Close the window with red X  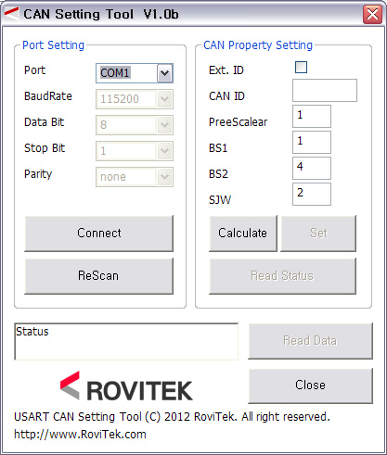coord(372,14)
